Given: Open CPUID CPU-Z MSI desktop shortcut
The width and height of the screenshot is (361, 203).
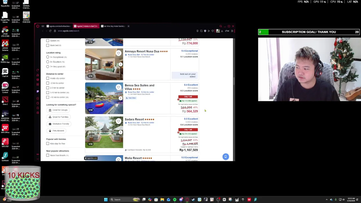Looking at the screenshot, I should point(5,31).
